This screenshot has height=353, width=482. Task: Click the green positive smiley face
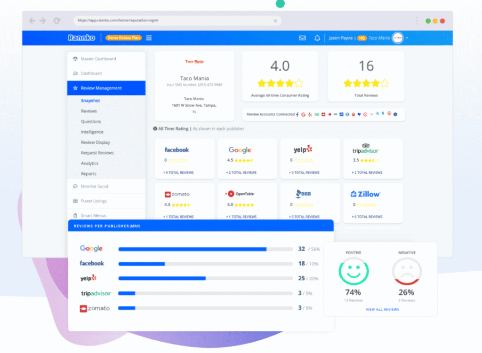[x=353, y=271]
